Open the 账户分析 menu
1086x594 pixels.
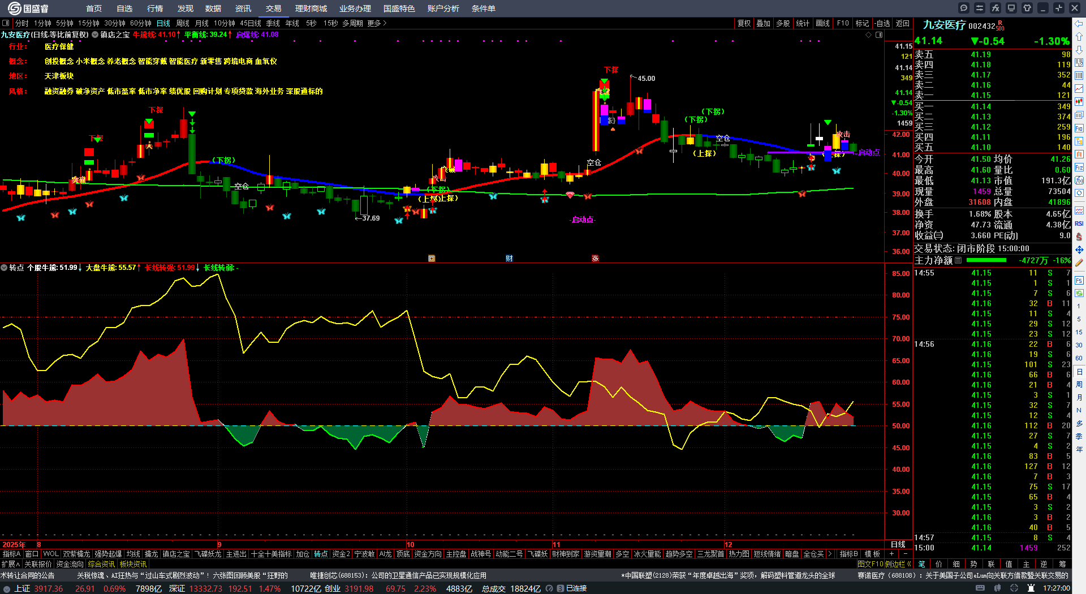click(x=443, y=8)
